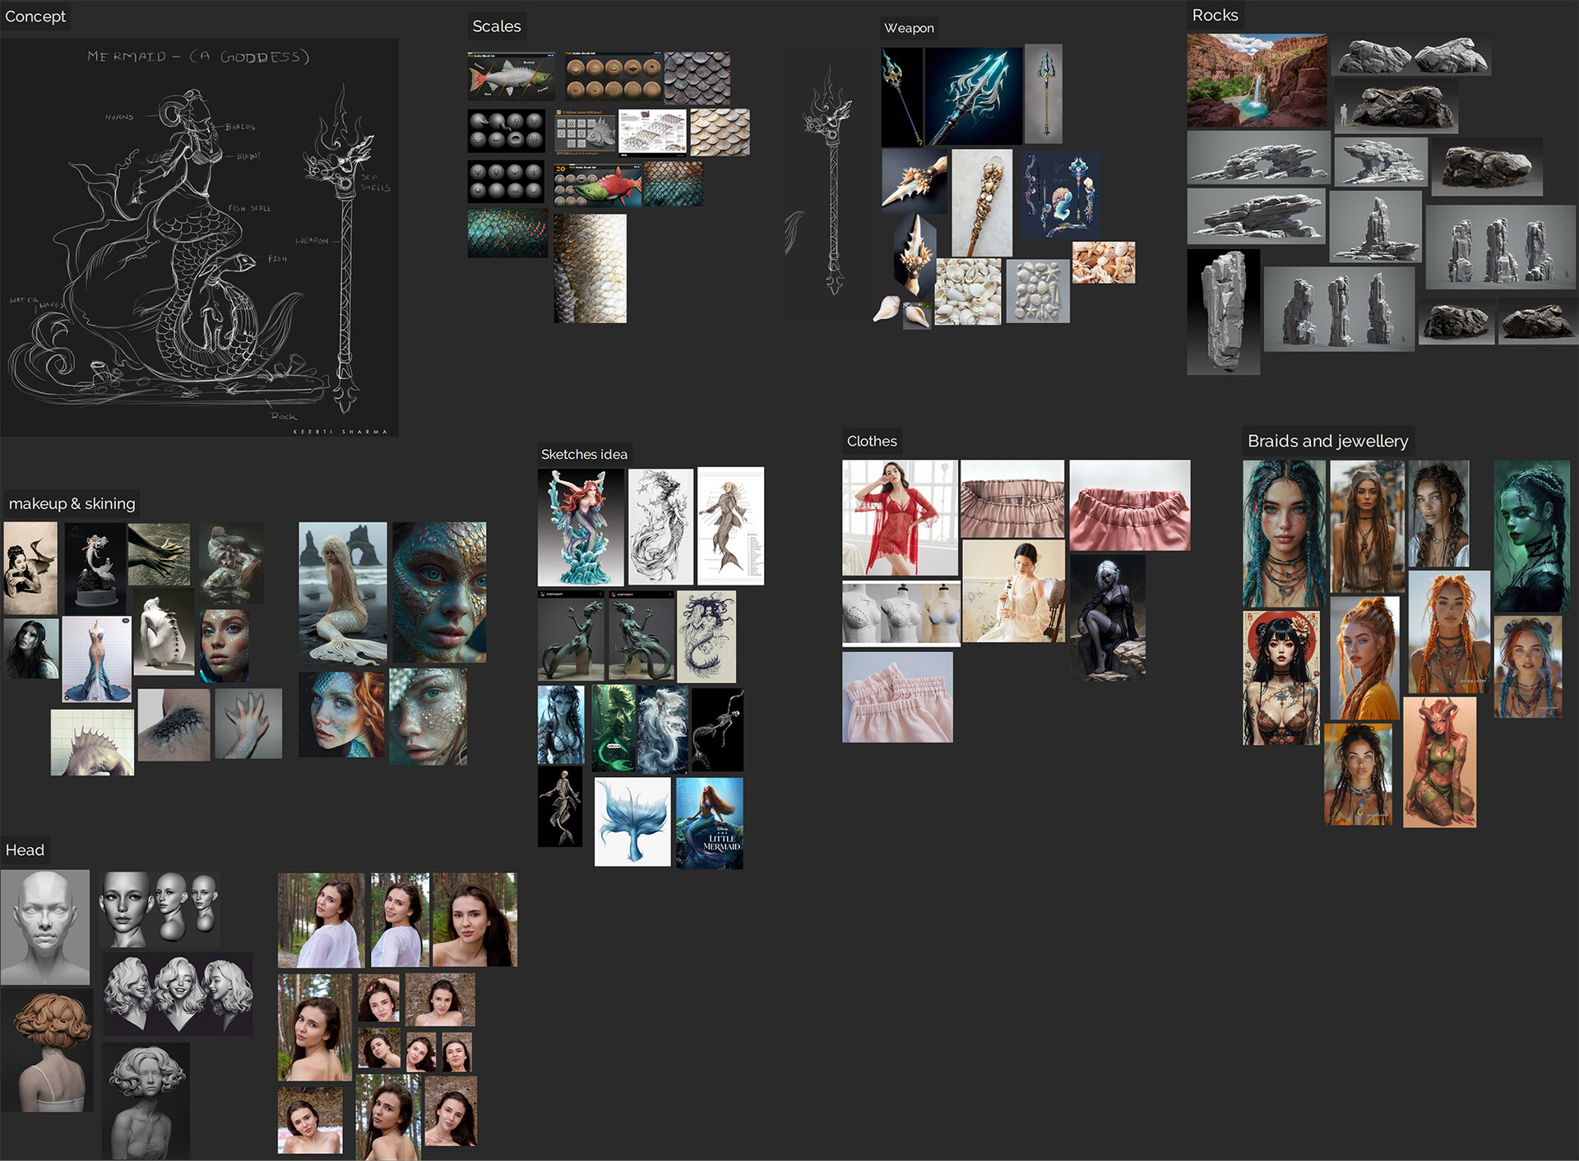Click the Braids and jewellery label
The width and height of the screenshot is (1579, 1161).
pos(1327,441)
